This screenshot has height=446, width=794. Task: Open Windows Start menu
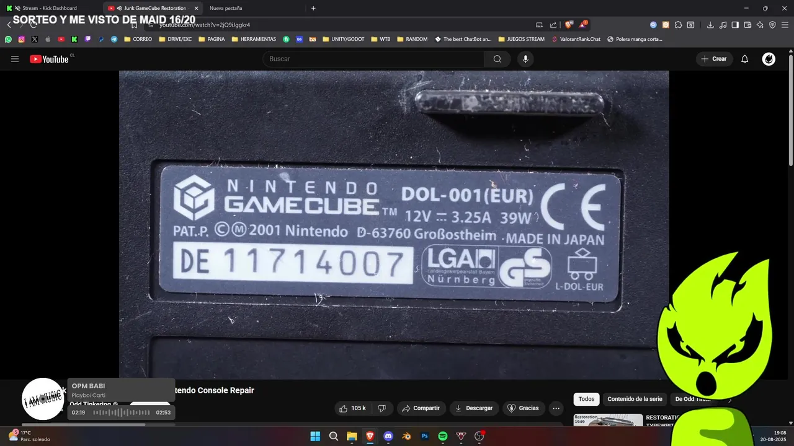315,436
